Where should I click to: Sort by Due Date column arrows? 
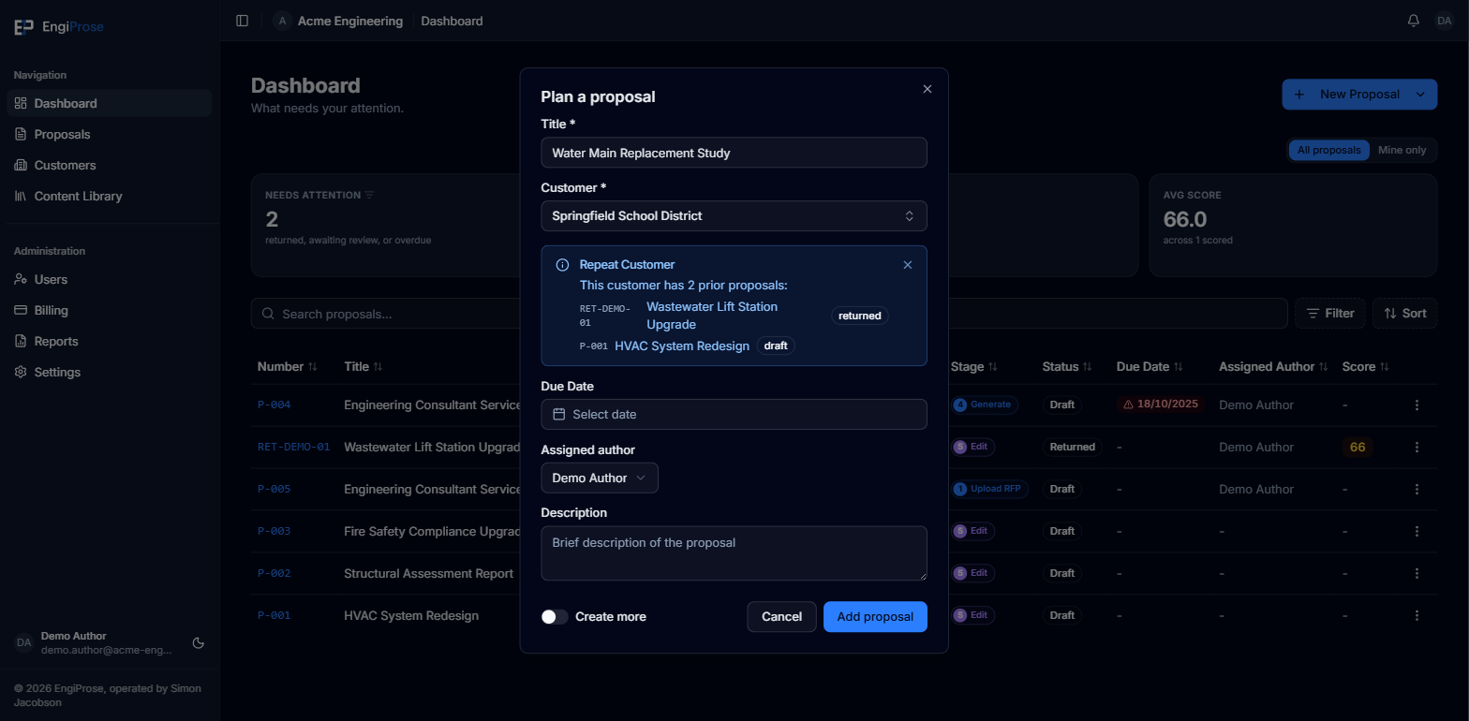[1179, 367]
